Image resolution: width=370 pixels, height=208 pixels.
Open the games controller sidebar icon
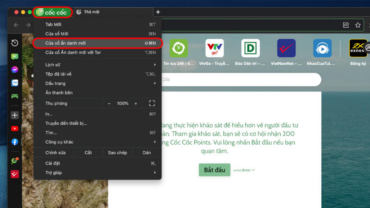point(15,96)
